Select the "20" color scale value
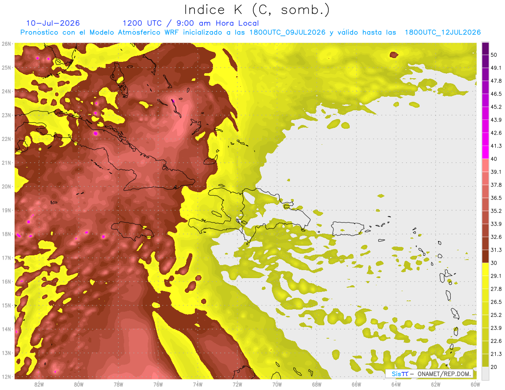 tap(494, 367)
